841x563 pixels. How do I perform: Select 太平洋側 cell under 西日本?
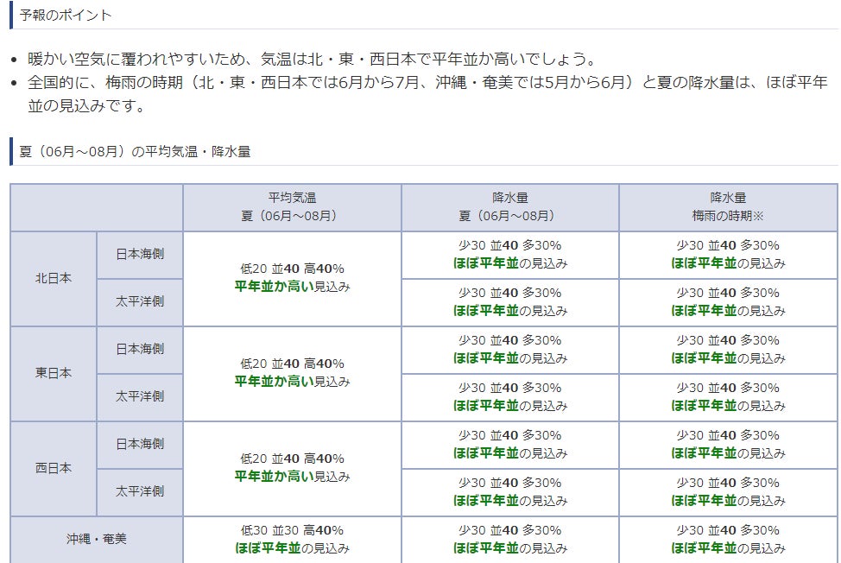(x=140, y=492)
